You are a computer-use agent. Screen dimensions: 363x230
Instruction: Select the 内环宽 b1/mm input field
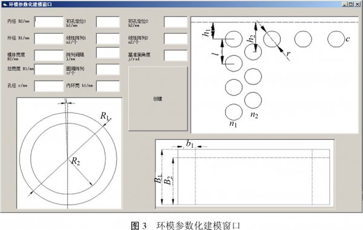108,86
